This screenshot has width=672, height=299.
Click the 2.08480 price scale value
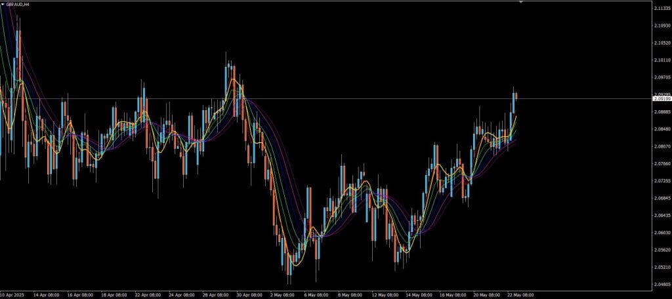pos(663,129)
